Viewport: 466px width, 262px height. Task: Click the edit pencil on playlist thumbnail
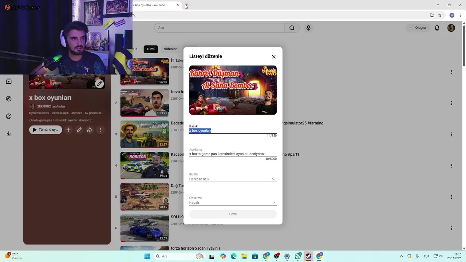pos(99,84)
